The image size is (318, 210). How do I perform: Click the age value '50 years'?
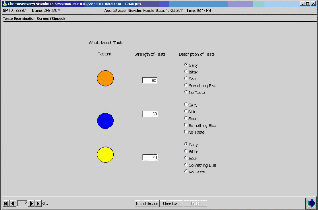coord(119,11)
